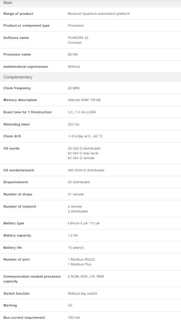This screenshot has height=322, width=181.
Task: Select the Bus current requirement 780 mA
Action: (74, 318)
